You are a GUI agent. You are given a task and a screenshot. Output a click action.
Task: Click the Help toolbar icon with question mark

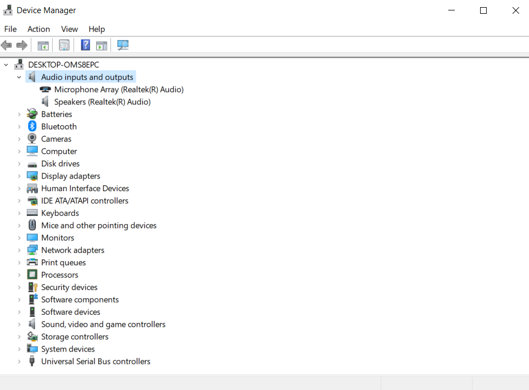point(85,44)
